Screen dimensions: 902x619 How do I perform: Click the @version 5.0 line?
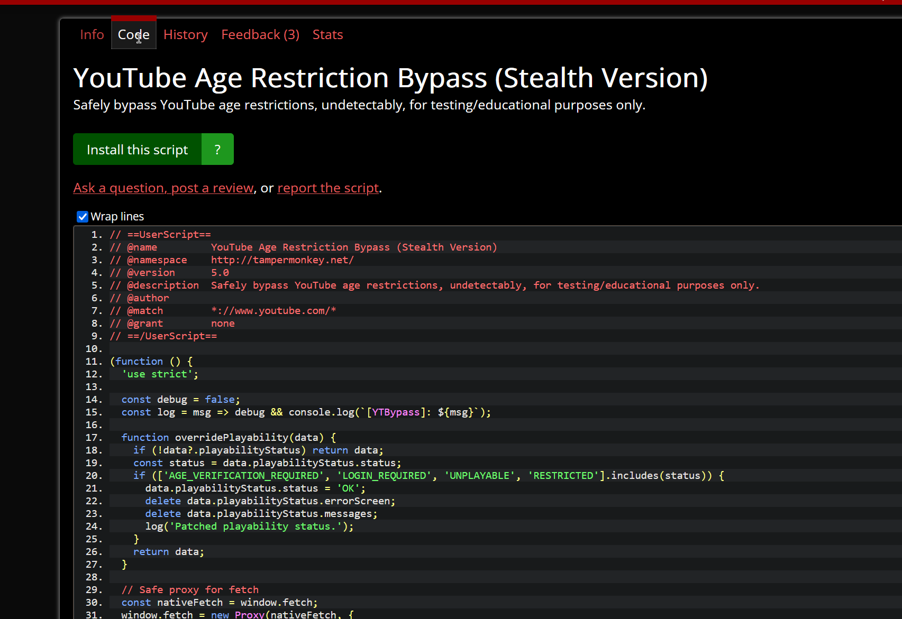(x=169, y=273)
